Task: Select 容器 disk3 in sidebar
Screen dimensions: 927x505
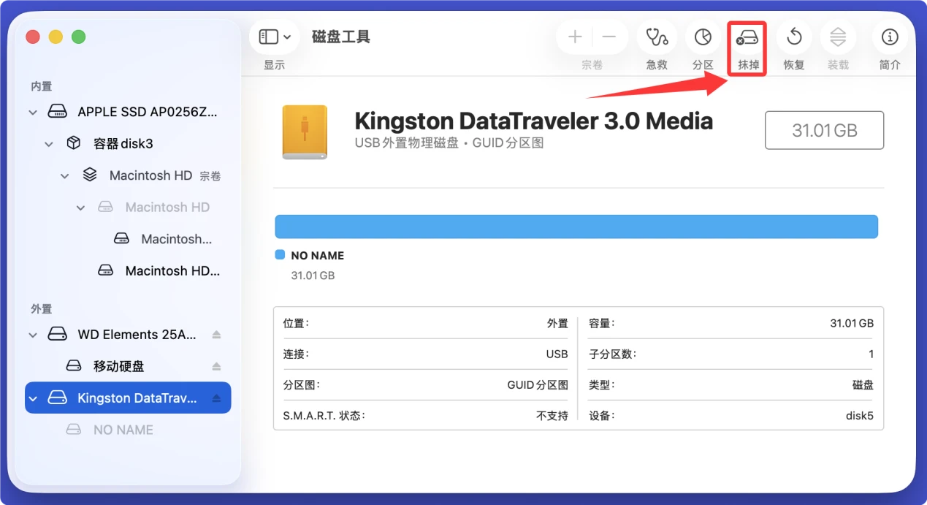Action: tap(128, 143)
